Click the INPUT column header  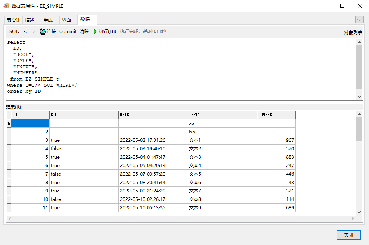click(x=222, y=115)
